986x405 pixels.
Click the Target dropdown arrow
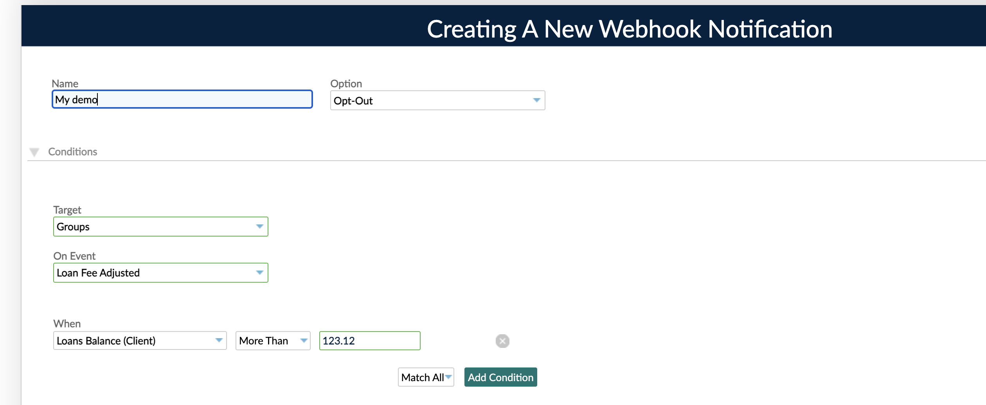click(x=259, y=226)
